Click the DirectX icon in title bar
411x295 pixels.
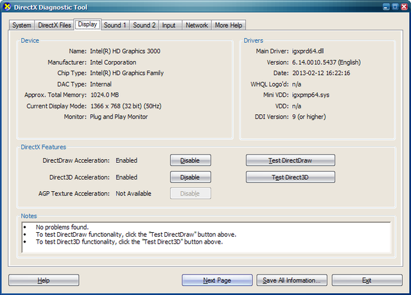(x=7, y=6)
